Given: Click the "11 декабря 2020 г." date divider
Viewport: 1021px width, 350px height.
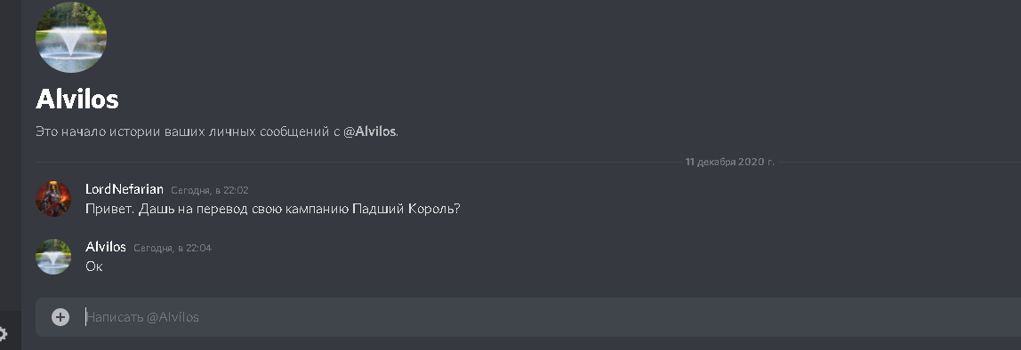Looking at the screenshot, I should [729, 162].
